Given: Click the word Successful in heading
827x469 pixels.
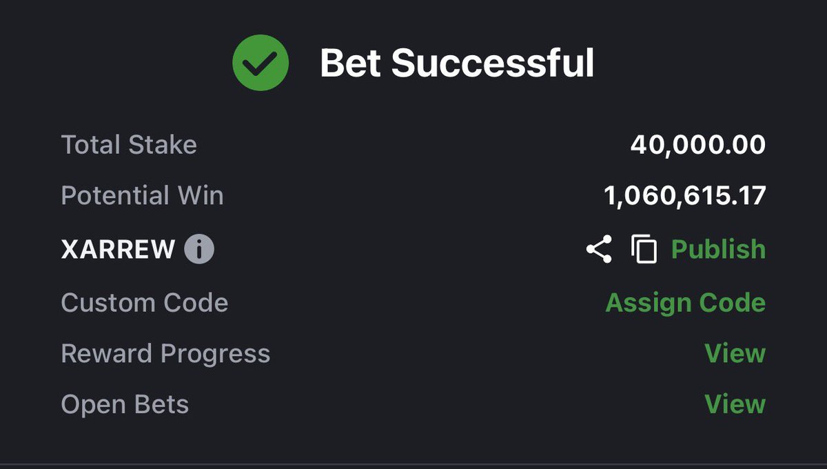Looking at the screenshot, I should pos(493,63).
